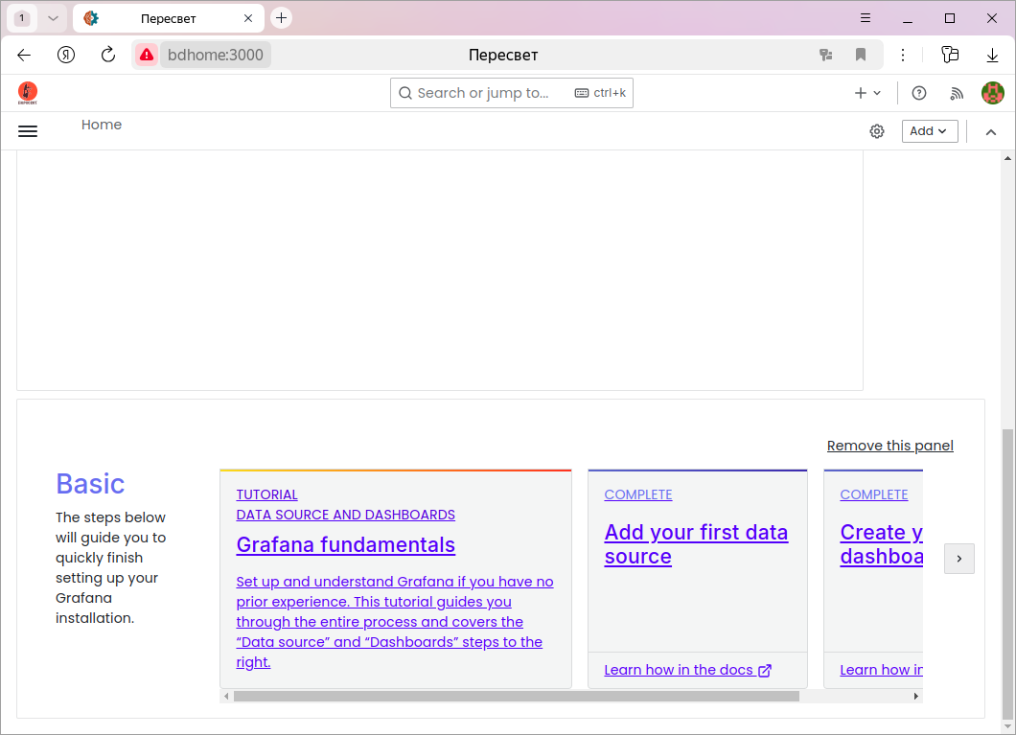Open dashboard settings with the gear icon
The width and height of the screenshot is (1016, 735).
point(877,131)
